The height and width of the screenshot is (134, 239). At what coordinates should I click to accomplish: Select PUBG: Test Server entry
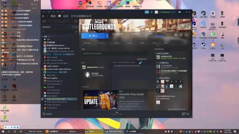pyautogui.click(x=53, y=105)
